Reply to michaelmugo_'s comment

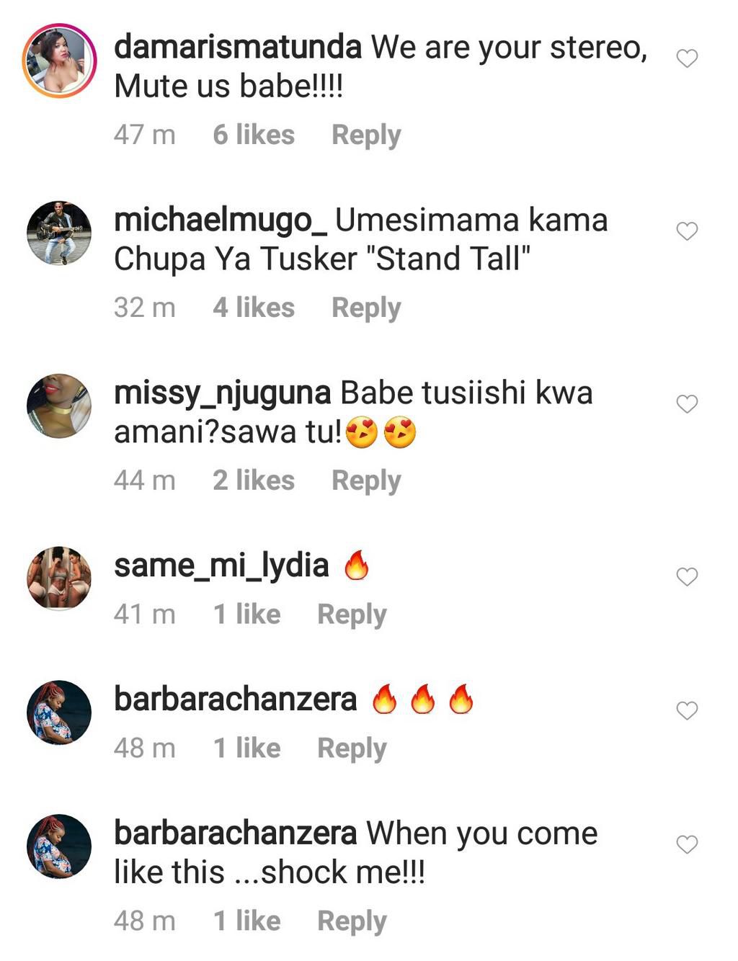[x=366, y=308]
